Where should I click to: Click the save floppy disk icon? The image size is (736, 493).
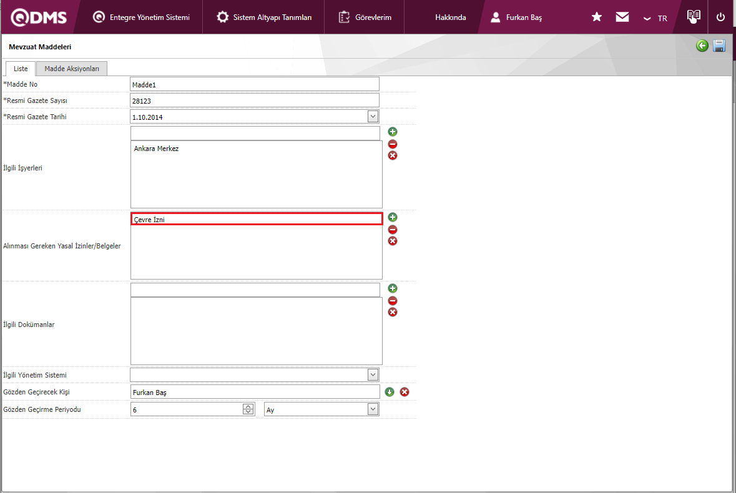pos(719,46)
